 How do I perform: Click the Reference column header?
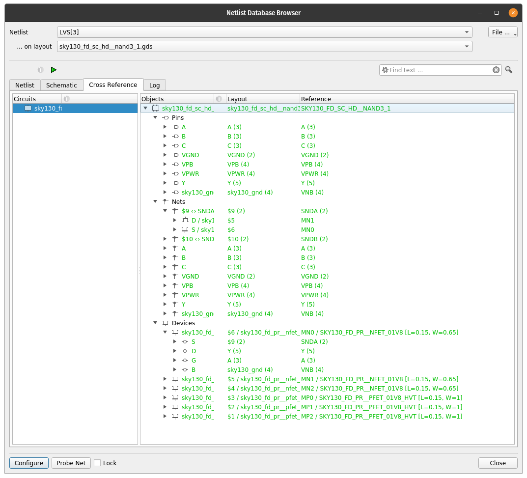click(x=407, y=99)
